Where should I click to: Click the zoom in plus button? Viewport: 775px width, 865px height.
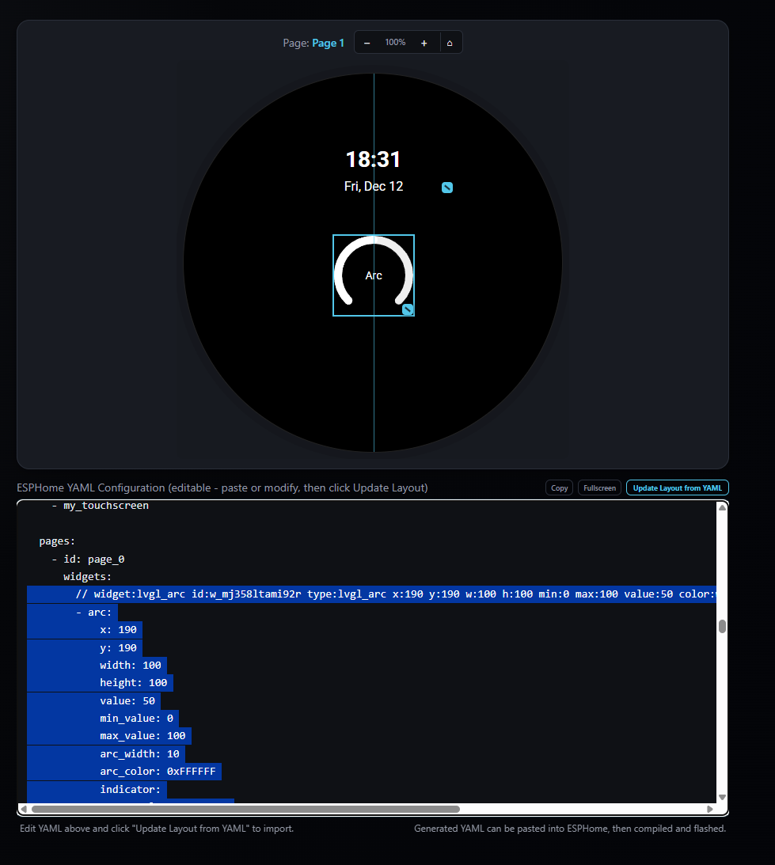[424, 43]
